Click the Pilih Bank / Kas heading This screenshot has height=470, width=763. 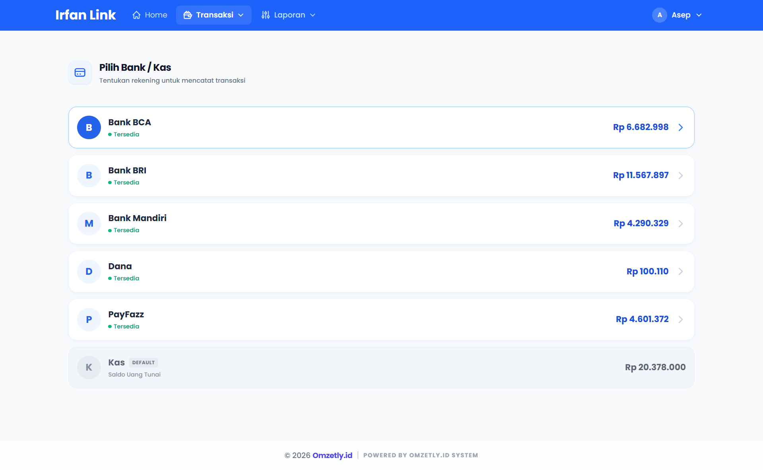click(135, 68)
